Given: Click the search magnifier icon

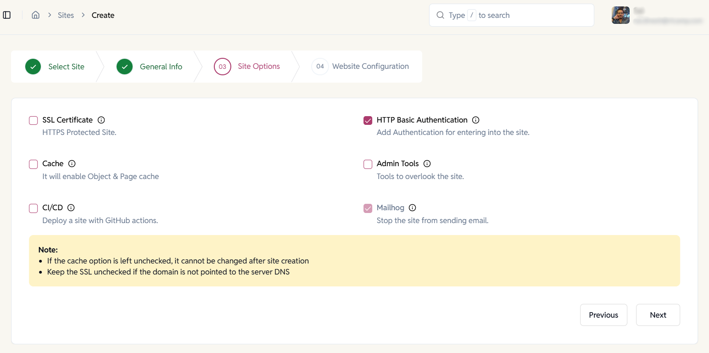Looking at the screenshot, I should [440, 15].
